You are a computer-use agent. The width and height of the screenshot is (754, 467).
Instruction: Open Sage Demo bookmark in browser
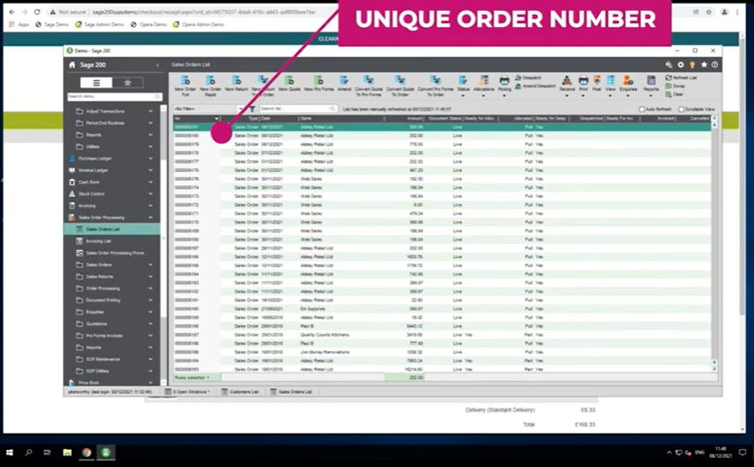coord(52,24)
